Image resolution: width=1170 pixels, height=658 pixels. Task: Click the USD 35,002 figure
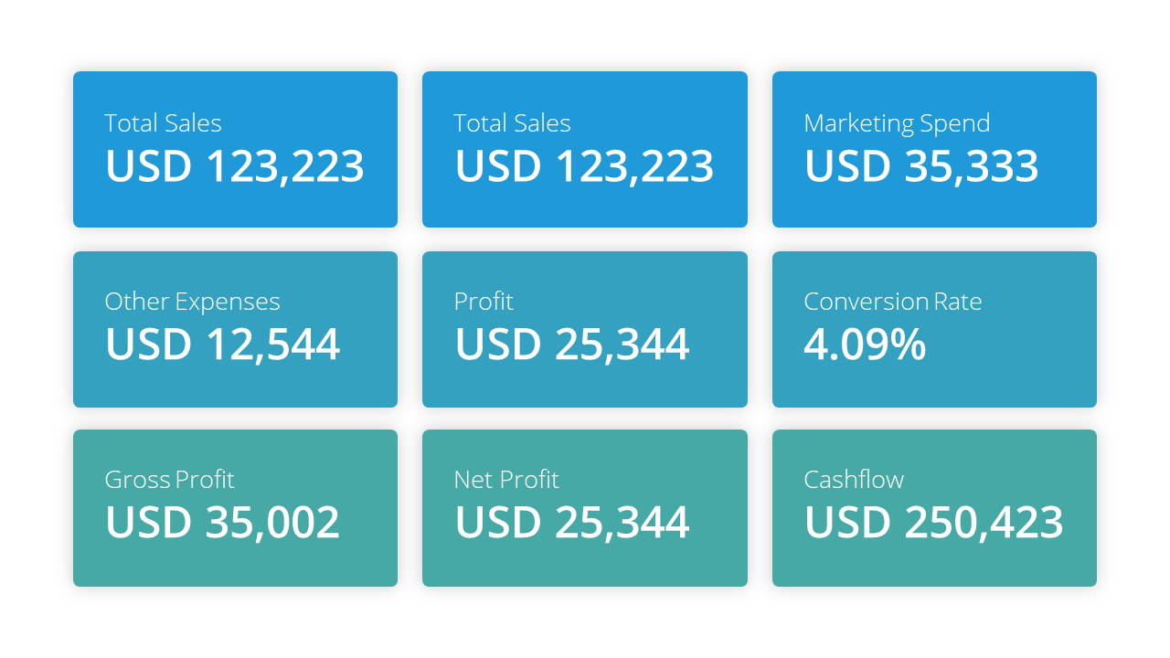(223, 523)
